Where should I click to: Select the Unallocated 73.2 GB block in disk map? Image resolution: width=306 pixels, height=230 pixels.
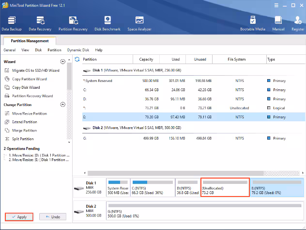(225, 187)
